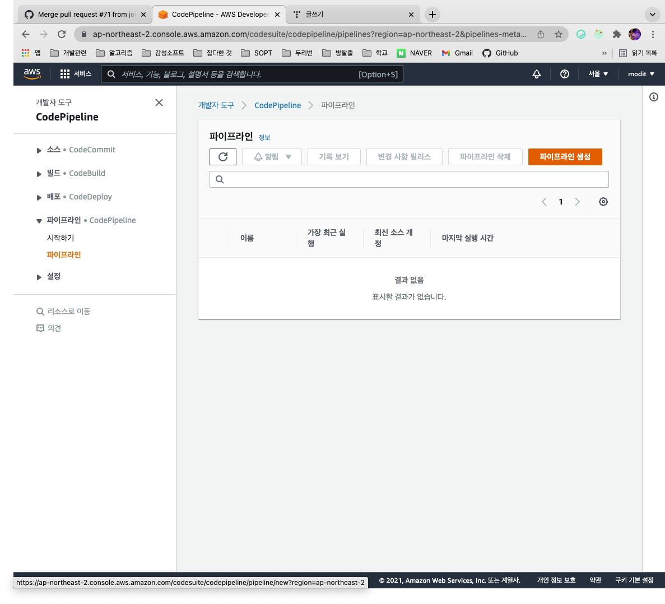This screenshot has height=604, width=665.
Task: Select the CodePipeline AWS Developer tab
Action: coord(219,15)
